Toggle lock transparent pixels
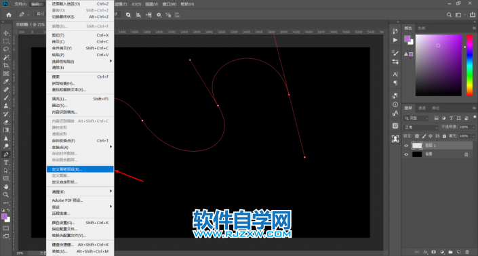This screenshot has width=478, height=256. [417, 136]
